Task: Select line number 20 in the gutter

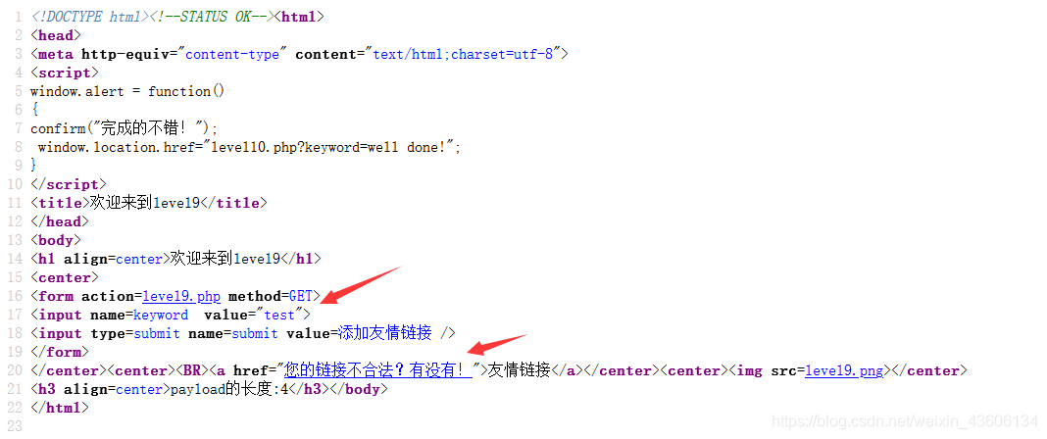Action: pos(16,370)
